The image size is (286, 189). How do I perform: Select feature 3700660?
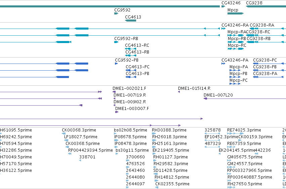[x=135, y=157]
